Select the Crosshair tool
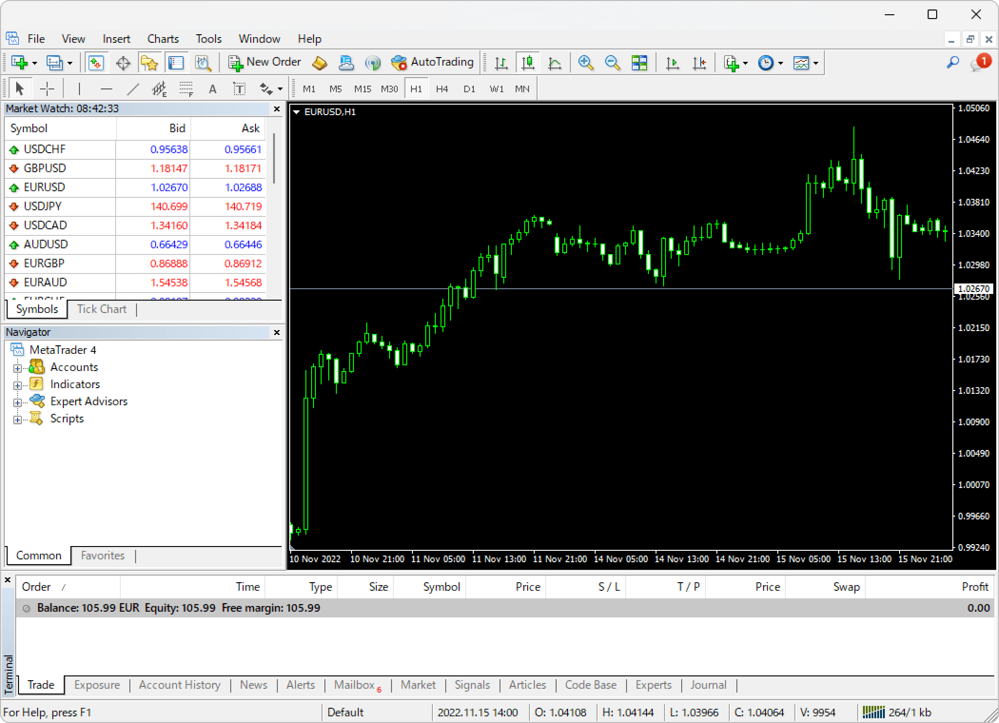Image resolution: width=999 pixels, height=723 pixels. coord(47,89)
